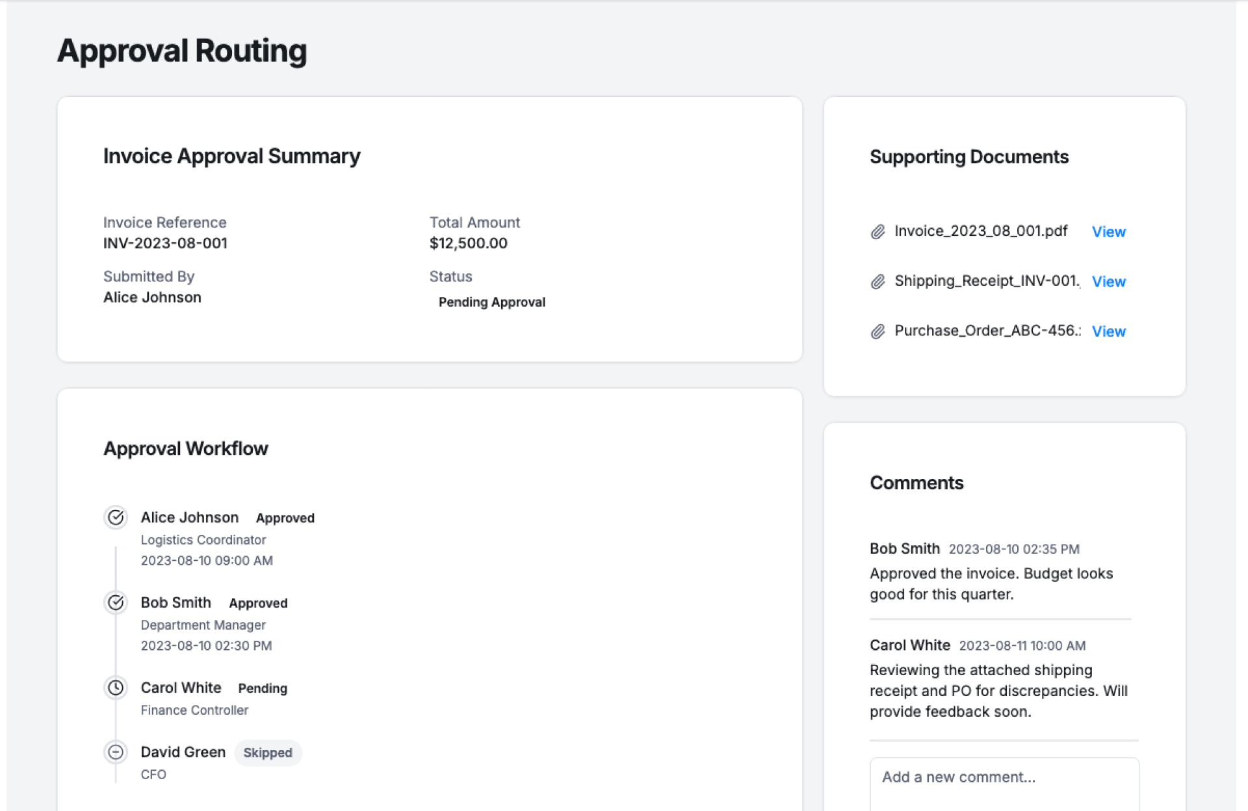Click David Green's skipped minus icon
1248x811 pixels.
(x=116, y=752)
